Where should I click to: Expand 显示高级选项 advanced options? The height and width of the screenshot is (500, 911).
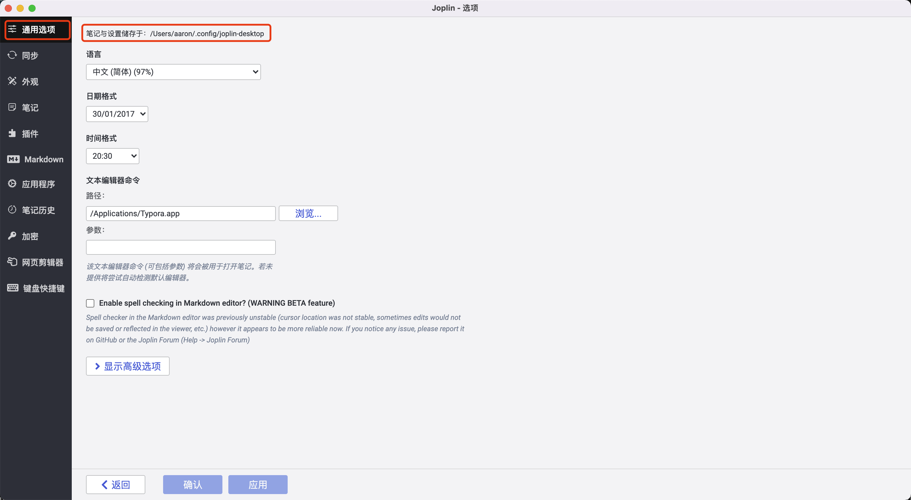pyautogui.click(x=128, y=366)
